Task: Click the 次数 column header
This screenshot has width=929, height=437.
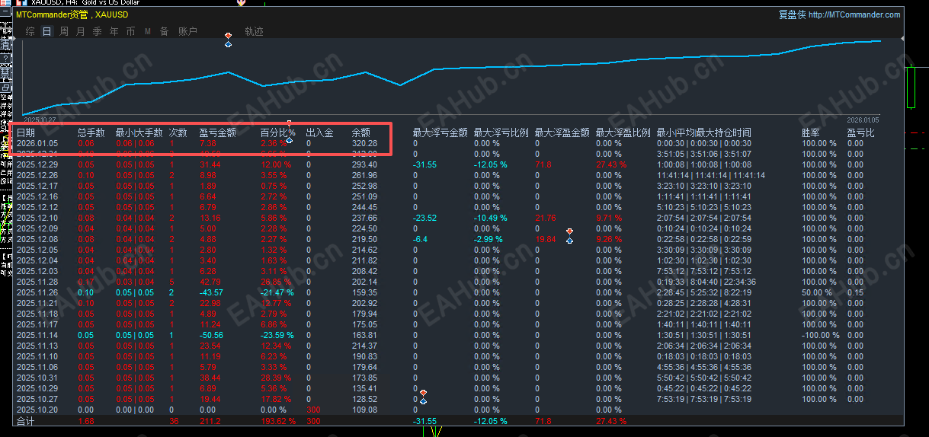Action: click(178, 132)
